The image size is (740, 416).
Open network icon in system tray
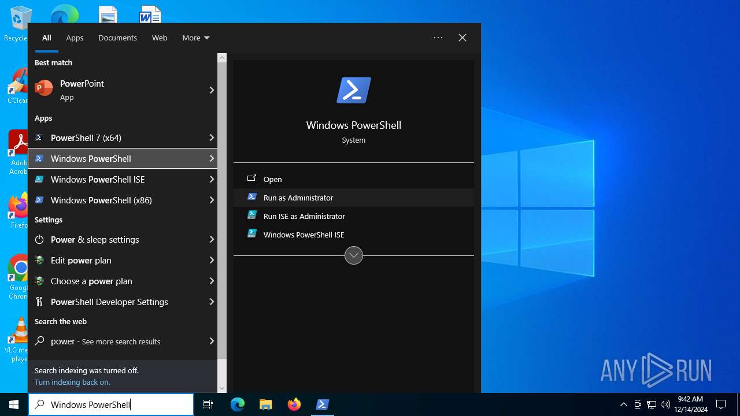tap(652, 404)
